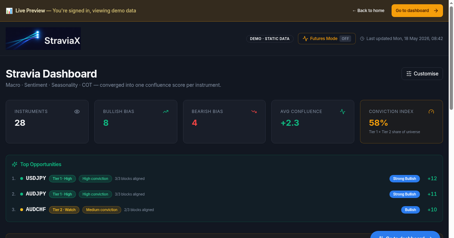
Task: Click '2/3 blocks aligned' on AUDCHF row
Action: click(139, 210)
